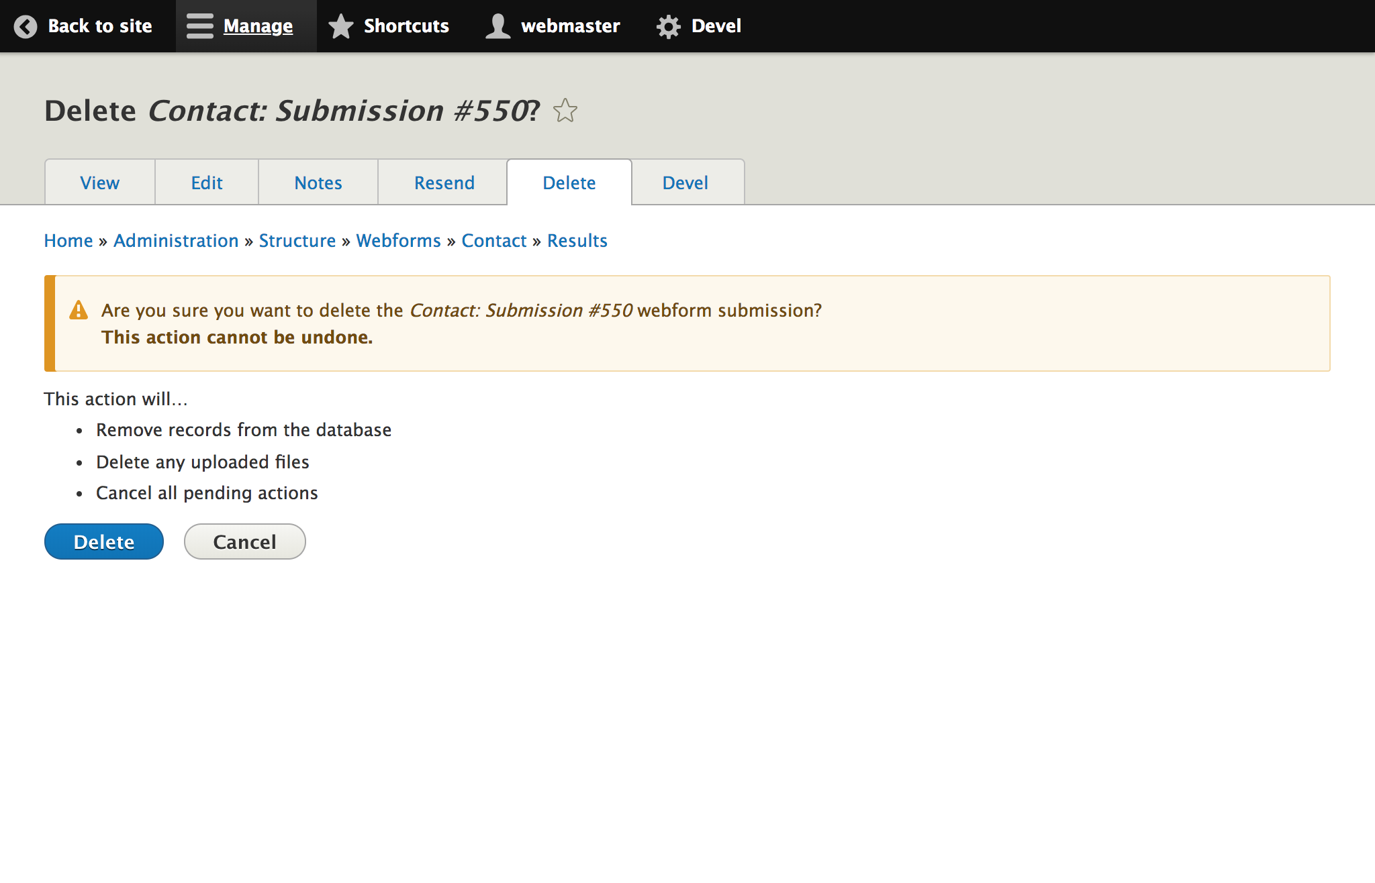The width and height of the screenshot is (1375, 883).
Task: Open the Edit tab
Action: click(206, 182)
